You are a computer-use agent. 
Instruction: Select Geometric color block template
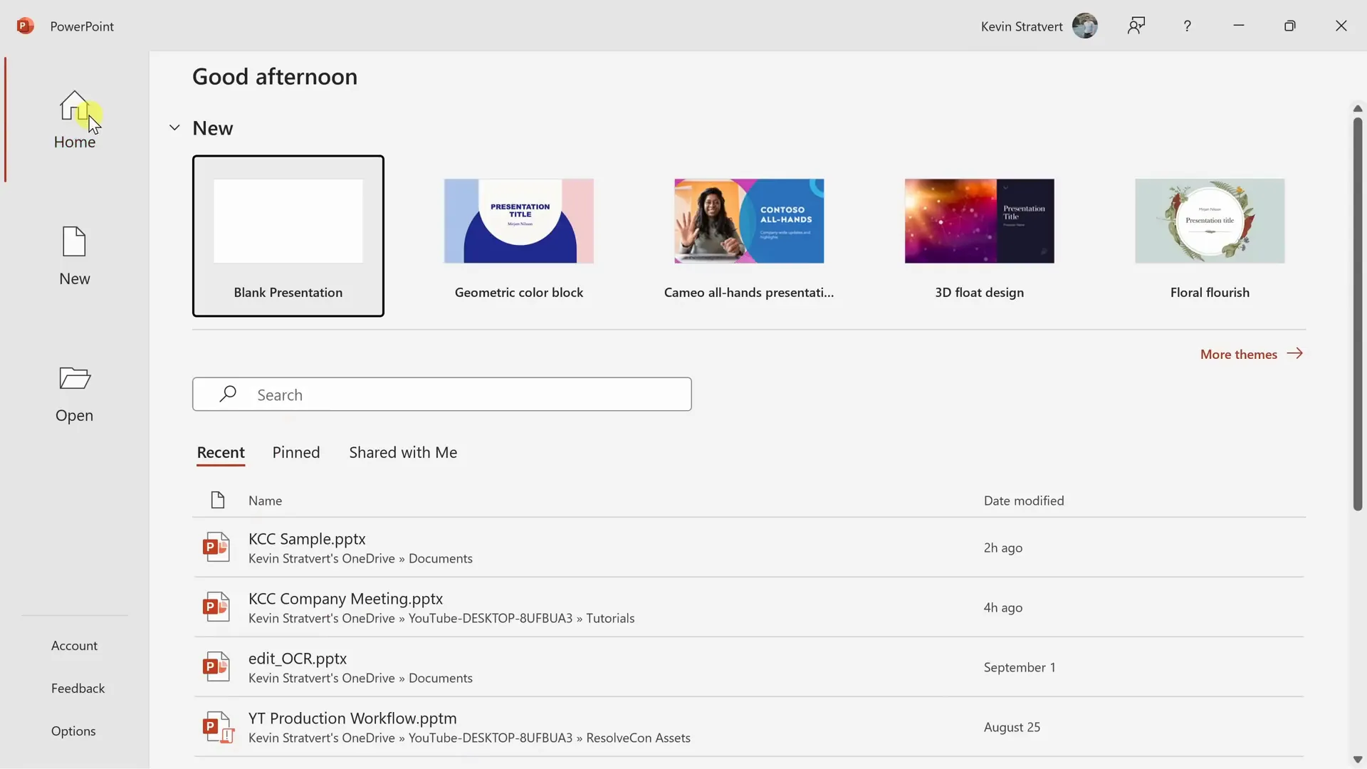519,236
